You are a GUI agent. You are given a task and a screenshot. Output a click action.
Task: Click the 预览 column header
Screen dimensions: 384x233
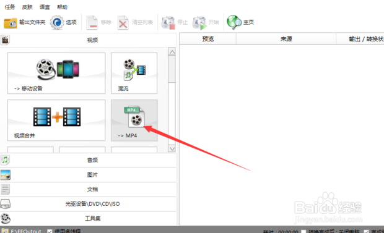tap(208, 39)
